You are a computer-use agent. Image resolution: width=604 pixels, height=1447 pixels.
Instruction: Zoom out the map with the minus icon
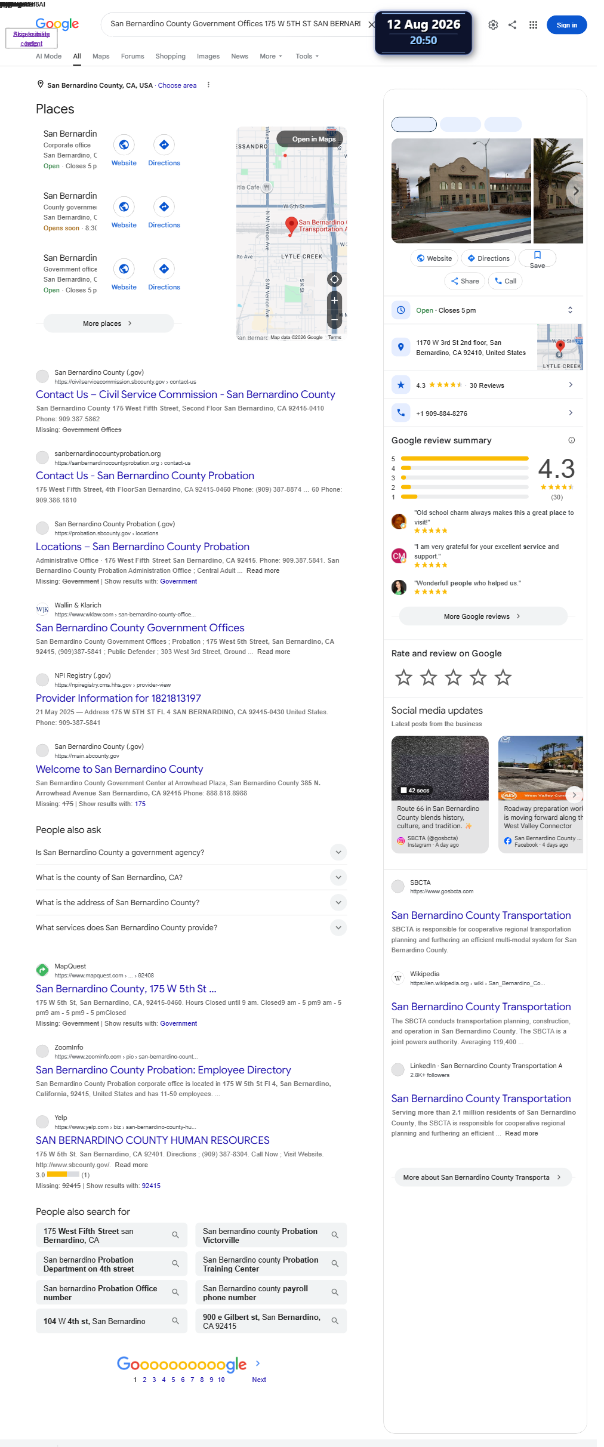335,320
